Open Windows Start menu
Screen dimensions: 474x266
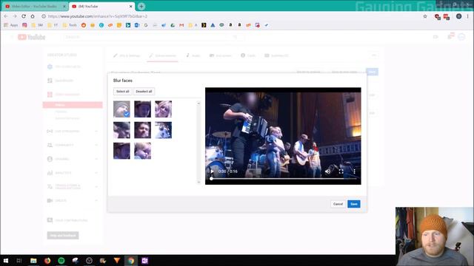pos(6,261)
